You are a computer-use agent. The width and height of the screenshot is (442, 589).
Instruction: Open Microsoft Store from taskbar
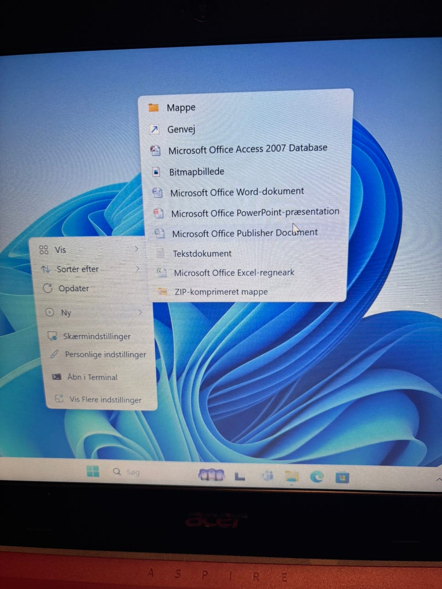342,478
